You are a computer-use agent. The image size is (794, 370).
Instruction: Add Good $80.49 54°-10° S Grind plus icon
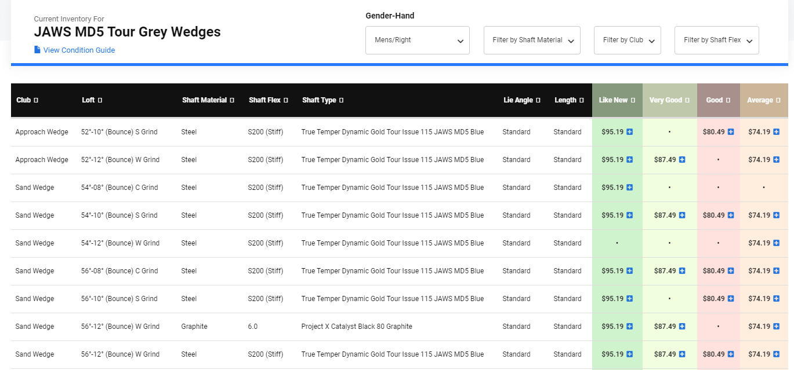(x=731, y=215)
